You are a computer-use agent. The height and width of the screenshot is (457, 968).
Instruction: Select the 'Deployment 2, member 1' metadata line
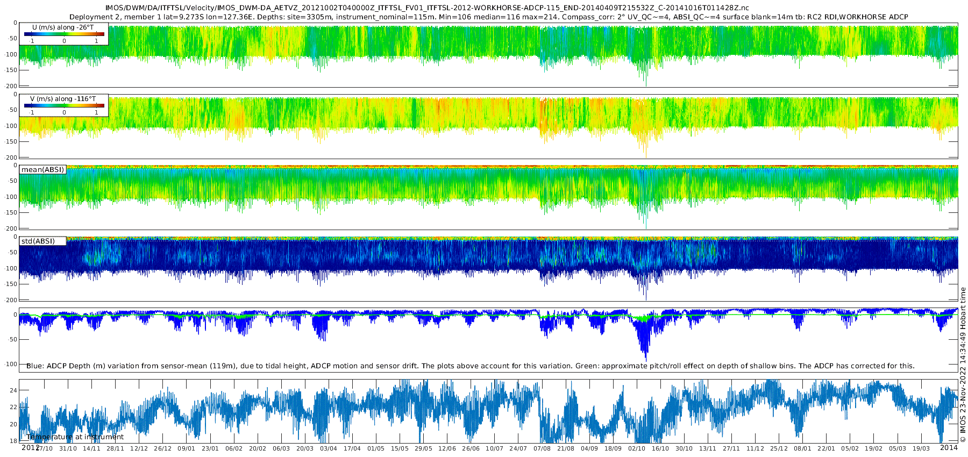point(488,17)
